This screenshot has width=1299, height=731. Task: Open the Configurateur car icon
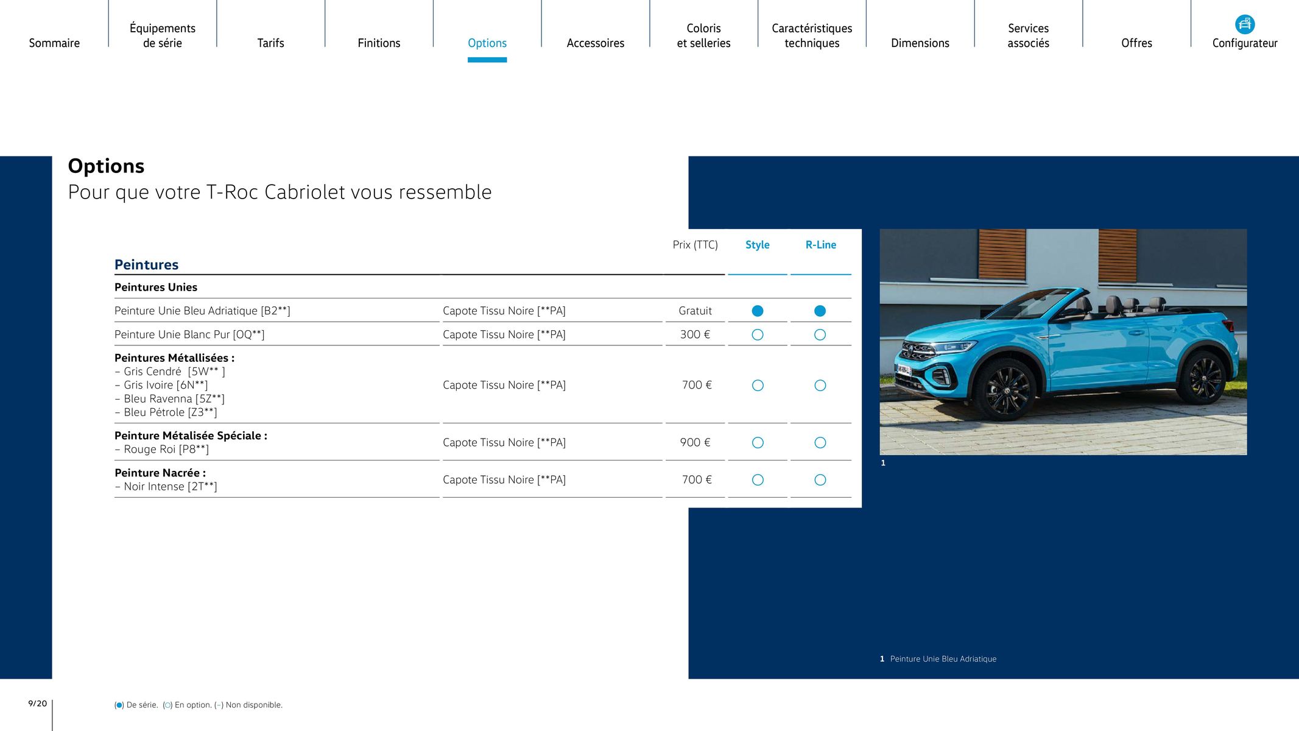[1245, 24]
